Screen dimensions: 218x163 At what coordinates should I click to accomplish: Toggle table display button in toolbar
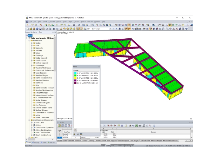point(81,29)
